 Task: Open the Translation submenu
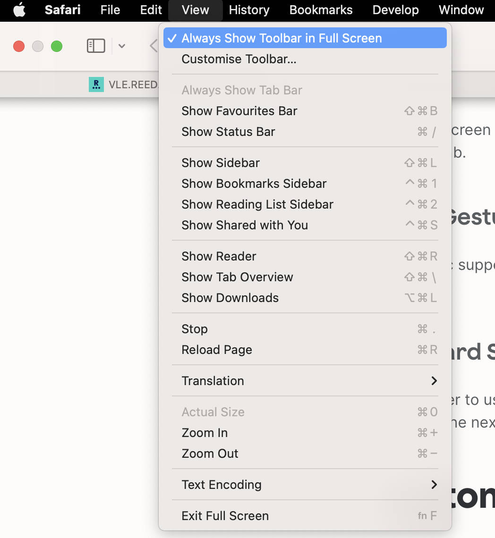213,381
